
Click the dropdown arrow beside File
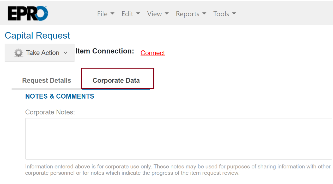[112, 13]
